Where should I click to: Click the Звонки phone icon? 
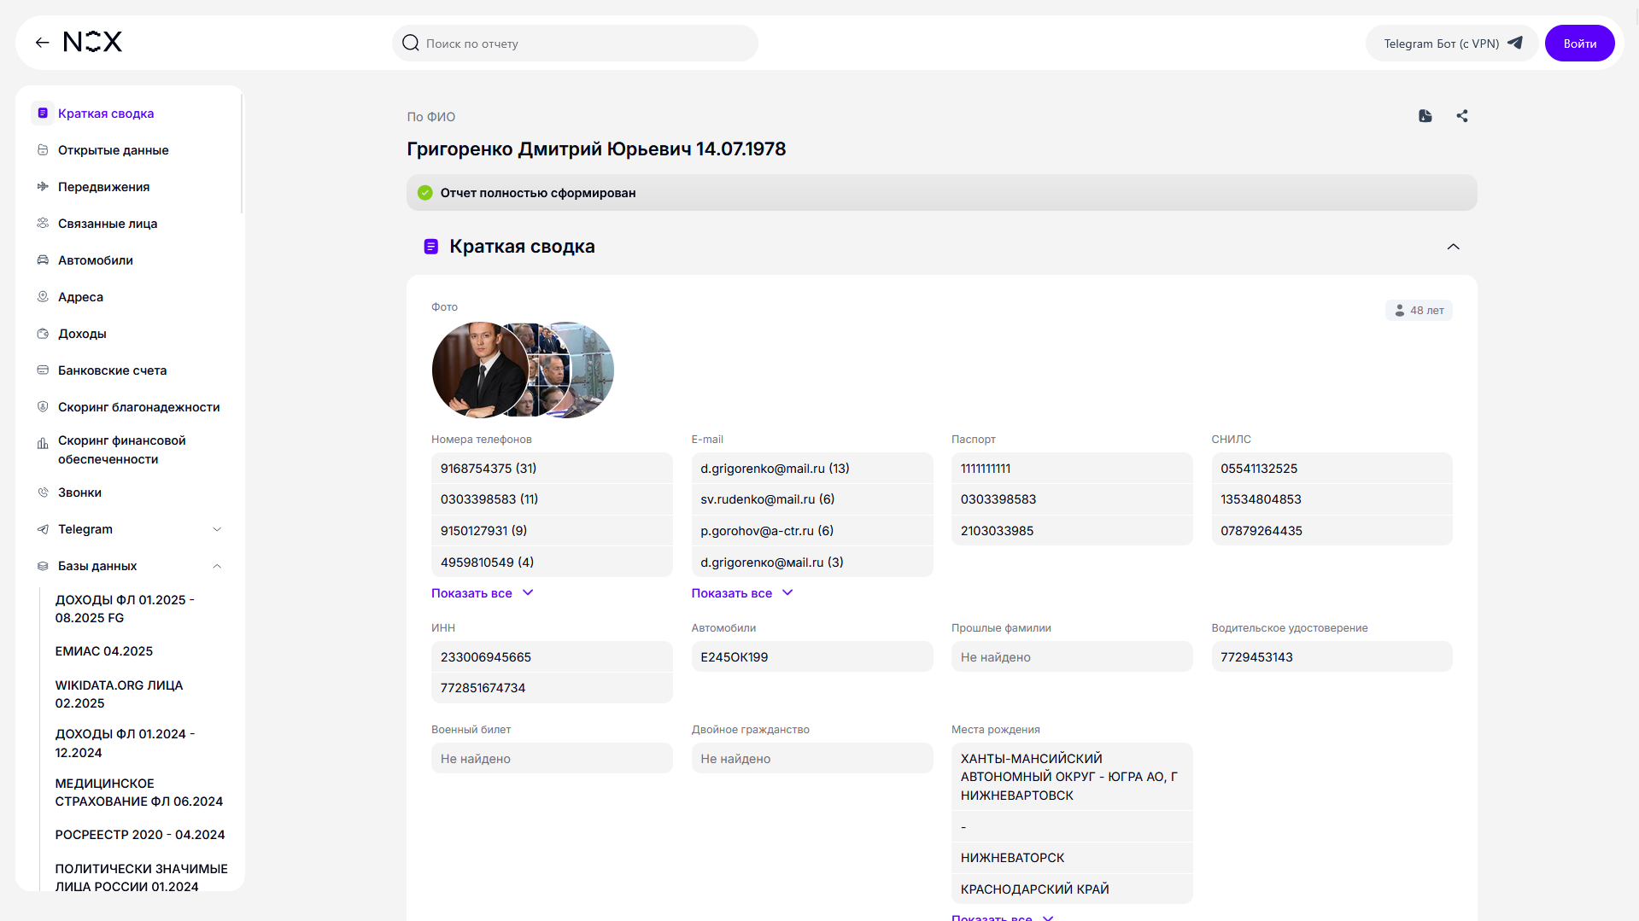tap(43, 493)
